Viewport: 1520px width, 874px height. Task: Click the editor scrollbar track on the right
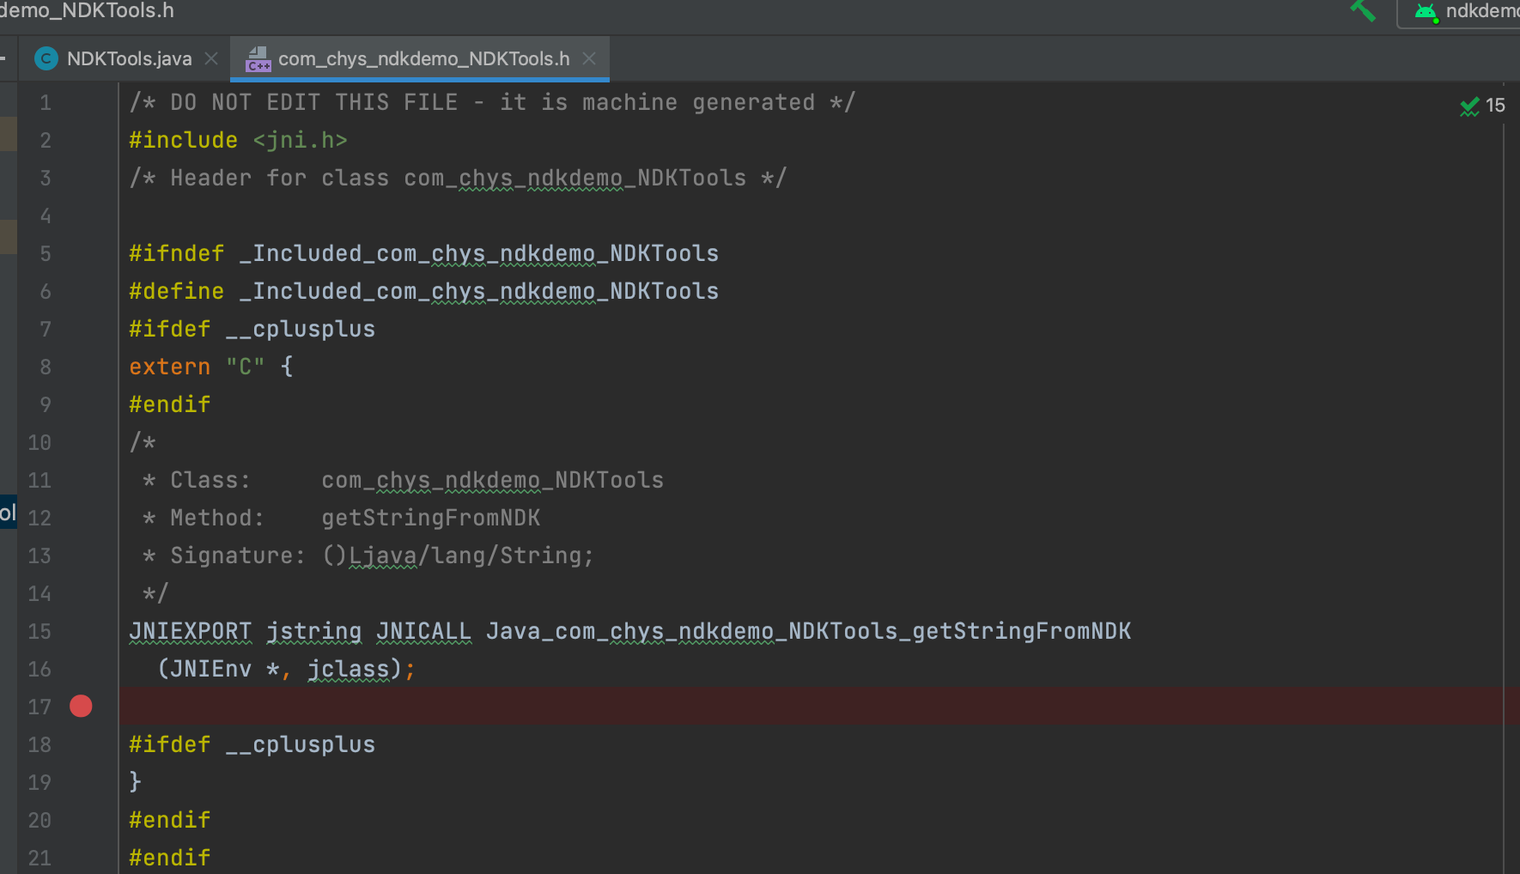(x=1514, y=429)
